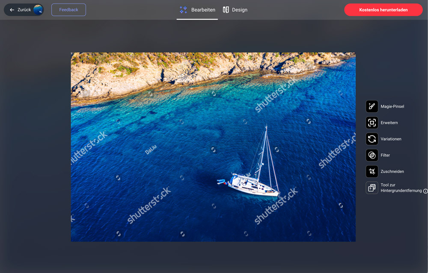
Task: Click the small image thumbnail beside Zurück
Action: click(x=38, y=10)
